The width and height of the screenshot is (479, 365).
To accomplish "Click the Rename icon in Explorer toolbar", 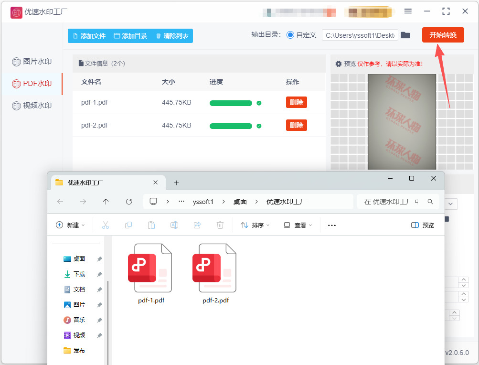I will point(174,225).
